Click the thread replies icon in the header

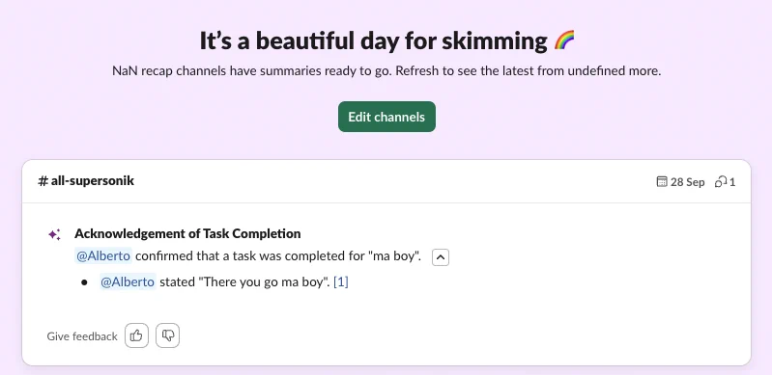[721, 182]
